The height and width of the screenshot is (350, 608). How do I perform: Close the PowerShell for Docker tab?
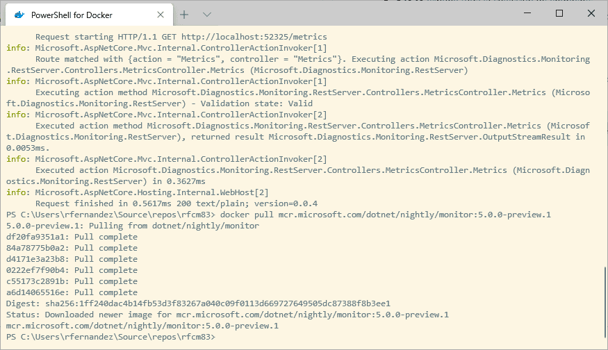coord(161,15)
